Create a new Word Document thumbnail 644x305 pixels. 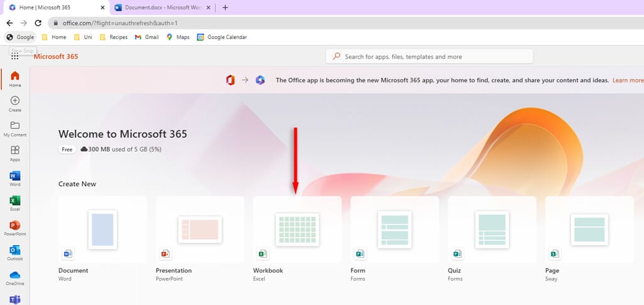tap(103, 230)
